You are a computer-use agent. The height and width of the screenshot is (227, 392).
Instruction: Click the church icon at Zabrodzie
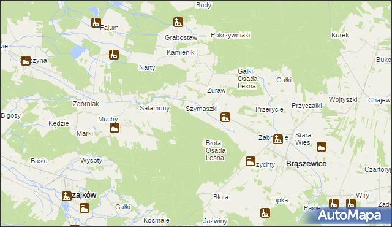tap(277, 139)
